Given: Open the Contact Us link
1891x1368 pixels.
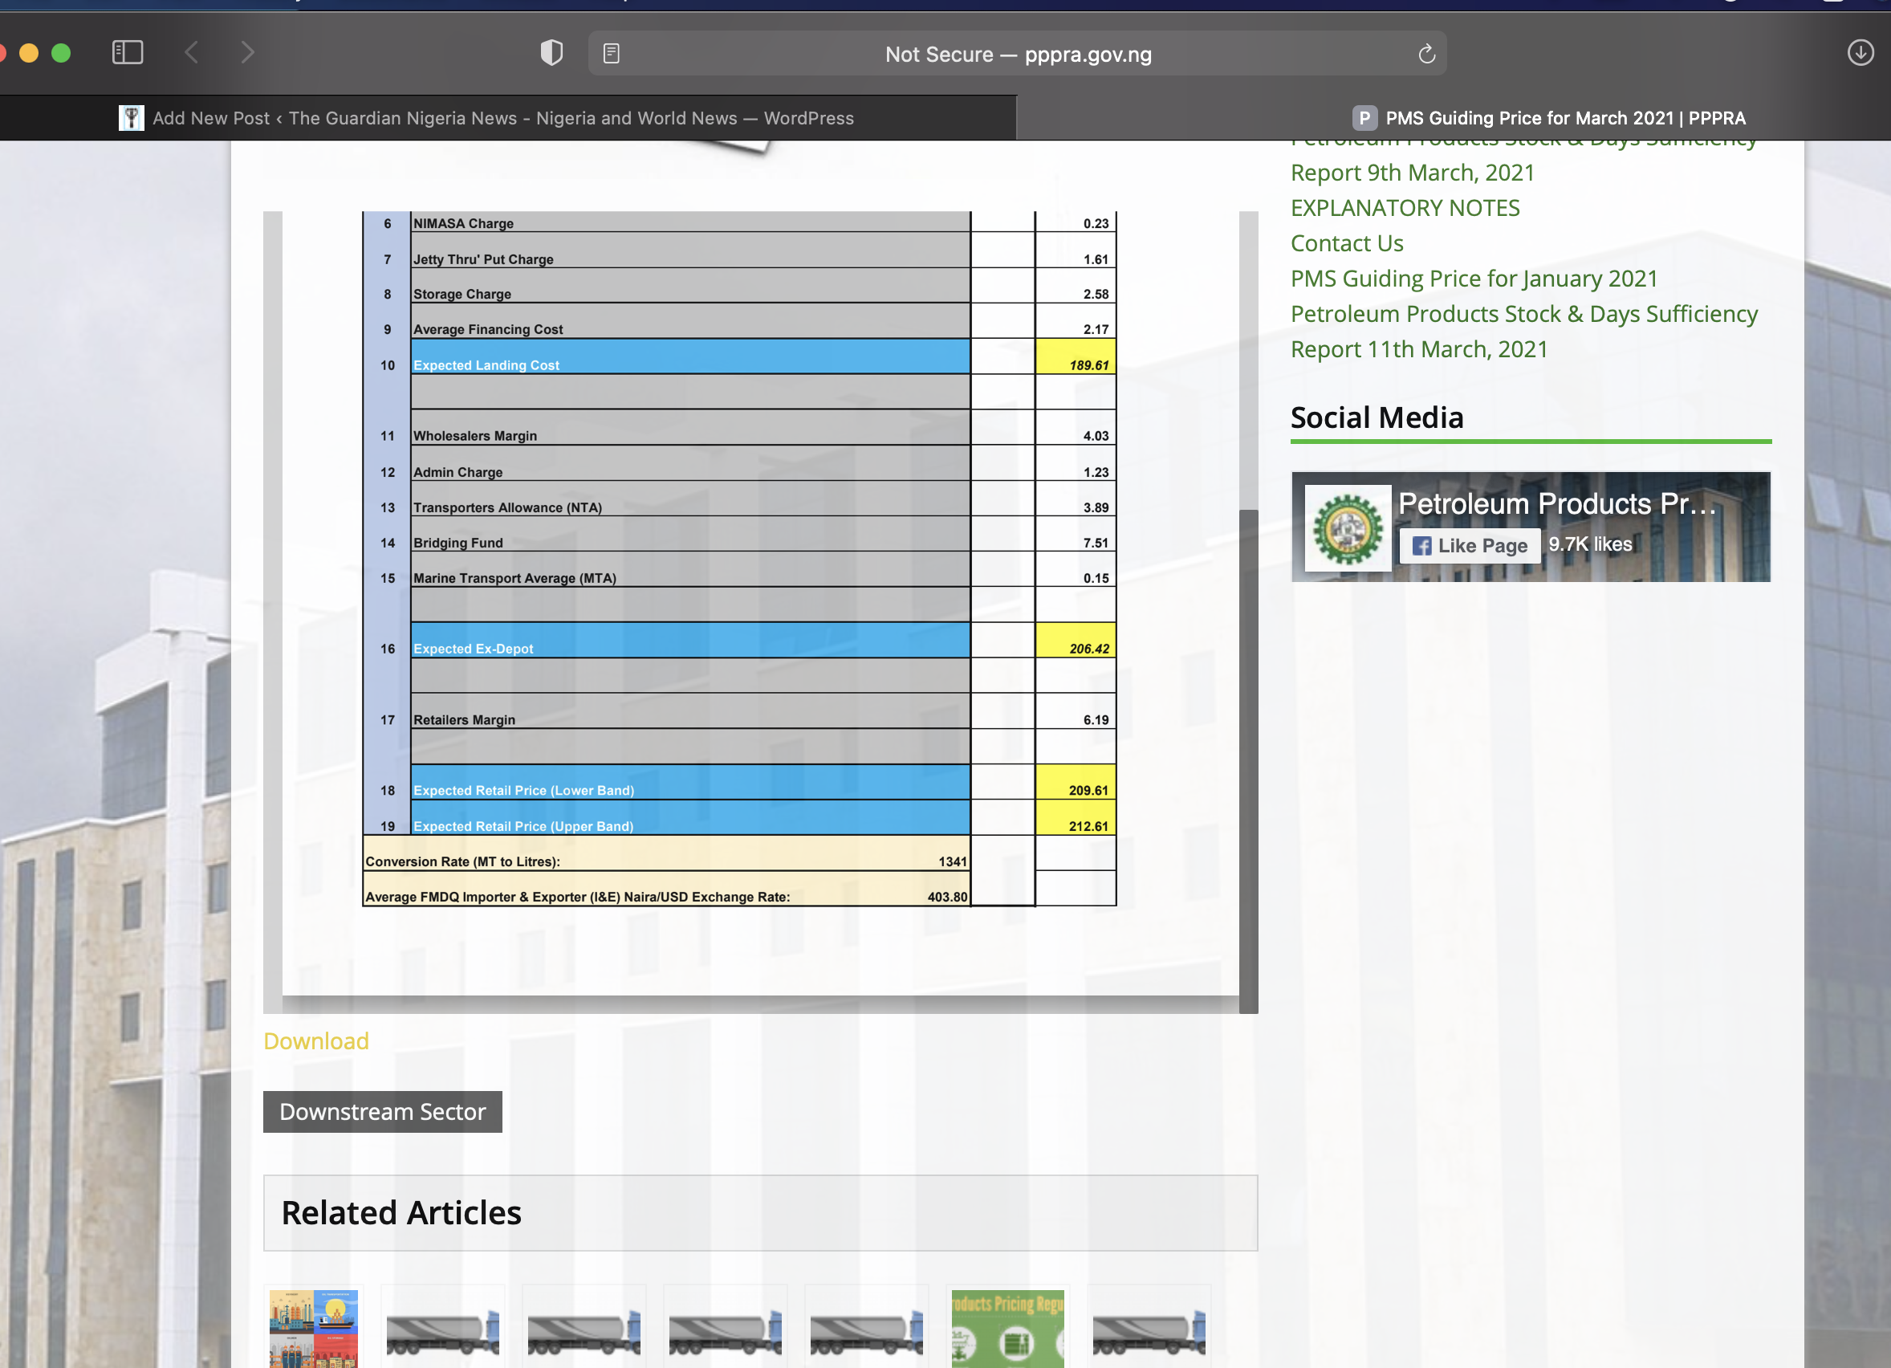Looking at the screenshot, I should pos(1347,243).
